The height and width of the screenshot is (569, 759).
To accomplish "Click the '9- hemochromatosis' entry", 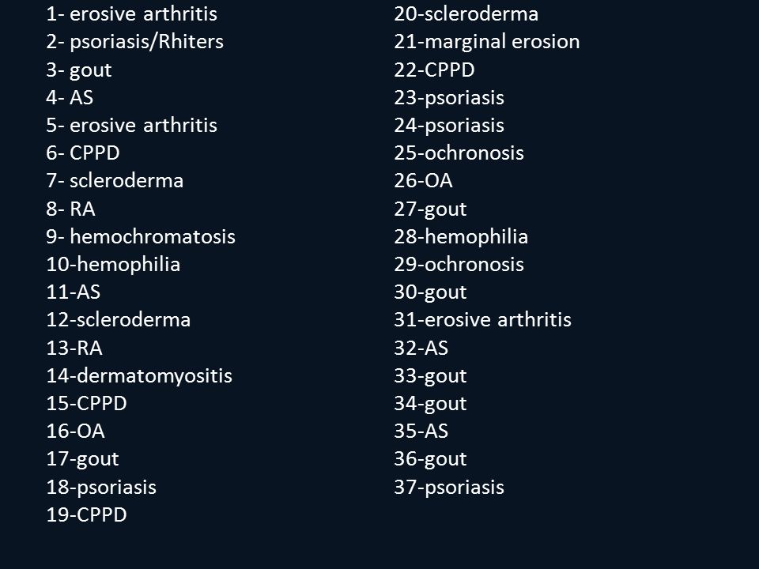I will [141, 236].
